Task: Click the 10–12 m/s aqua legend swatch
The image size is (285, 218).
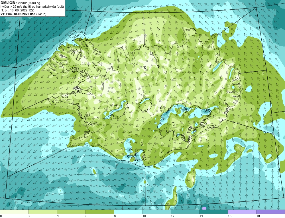Action: [x=157, y=212]
